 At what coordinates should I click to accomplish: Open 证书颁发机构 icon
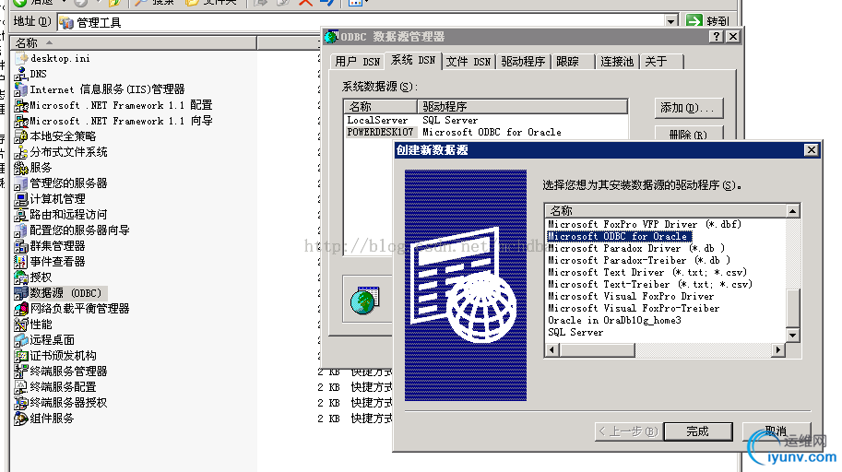[21, 356]
